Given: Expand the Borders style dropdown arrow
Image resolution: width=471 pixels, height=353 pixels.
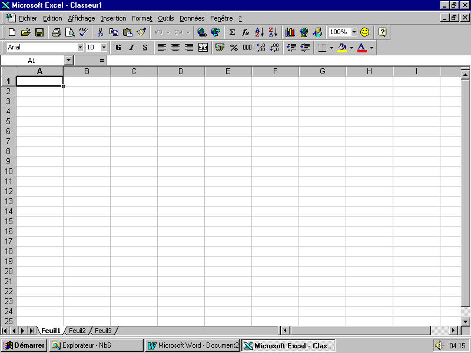Looking at the screenshot, I should (331, 48).
